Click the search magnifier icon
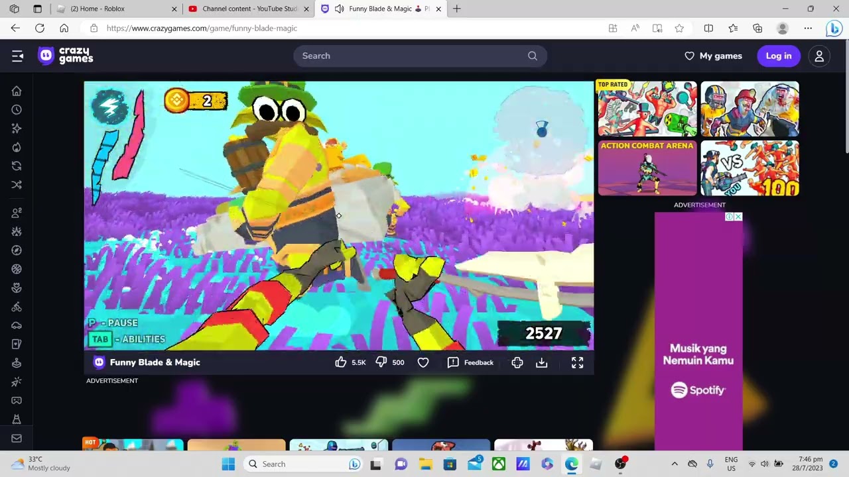The width and height of the screenshot is (849, 477). click(x=533, y=56)
